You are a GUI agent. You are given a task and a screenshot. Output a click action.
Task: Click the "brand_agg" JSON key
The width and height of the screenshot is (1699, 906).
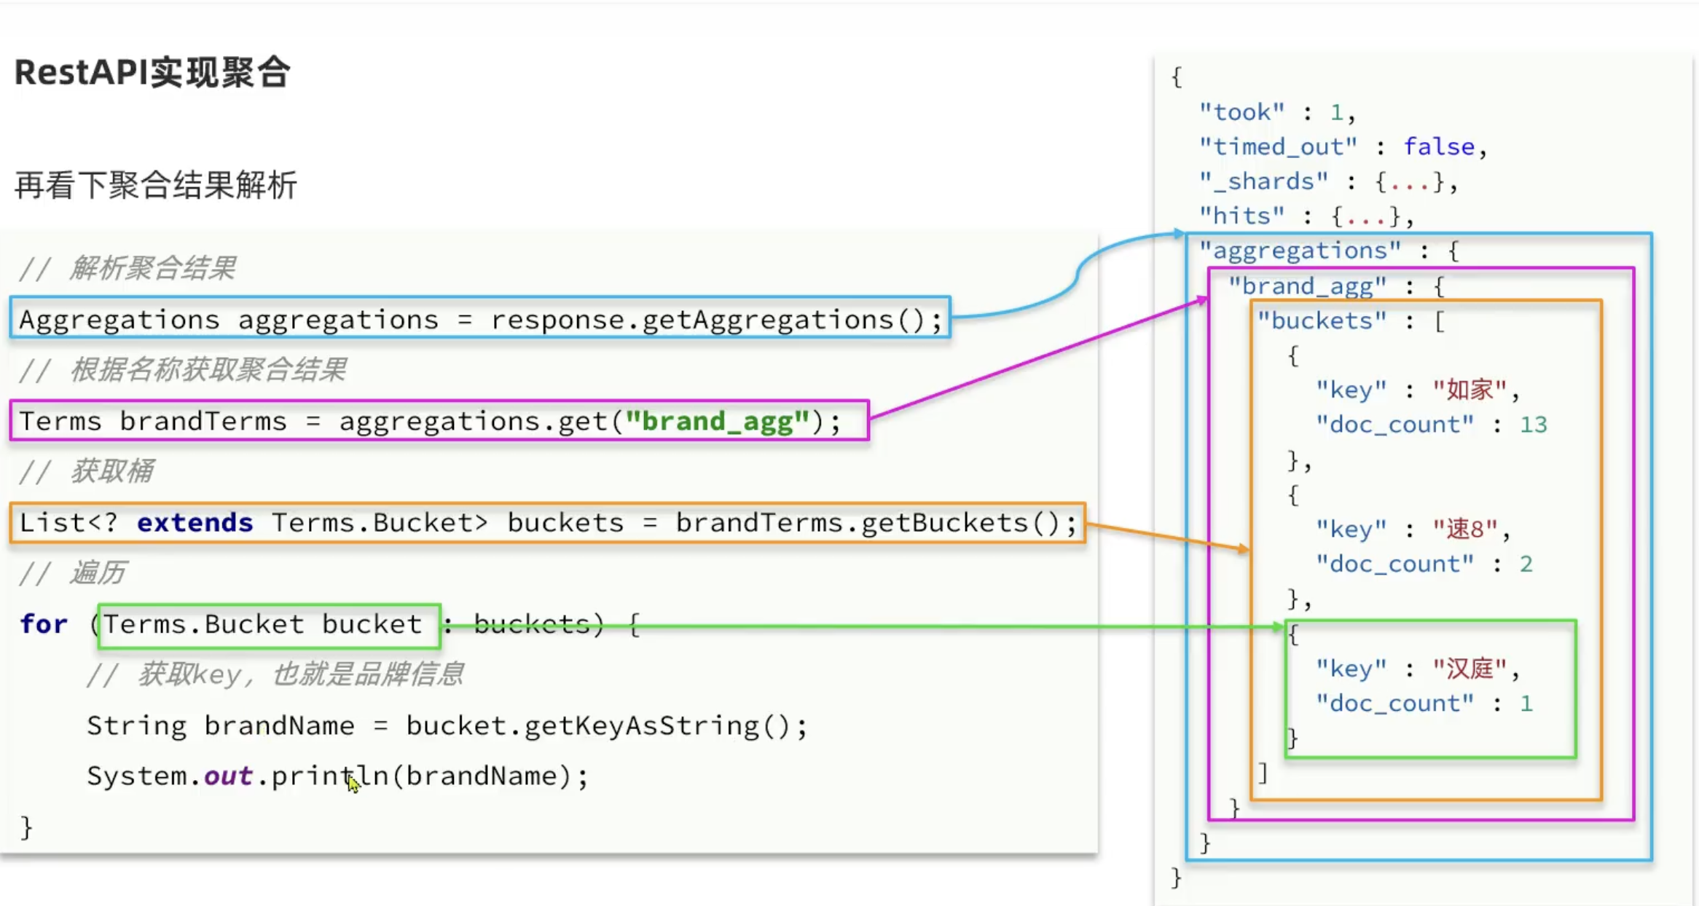[1307, 286]
